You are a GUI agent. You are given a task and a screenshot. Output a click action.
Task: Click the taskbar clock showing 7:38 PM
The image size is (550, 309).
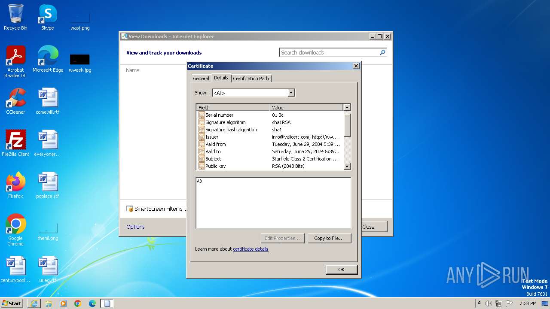(x=528, y=303)
